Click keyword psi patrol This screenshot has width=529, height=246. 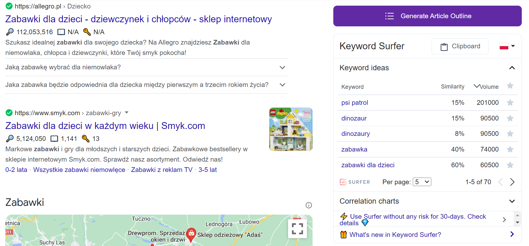click(x=355, y=103)
